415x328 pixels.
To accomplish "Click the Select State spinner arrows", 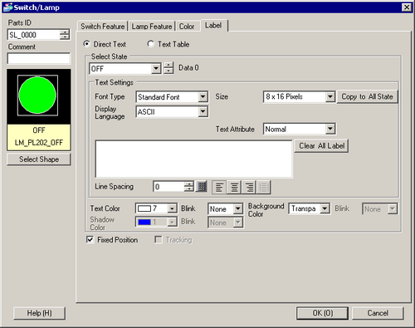I will [x=168, y=68].
